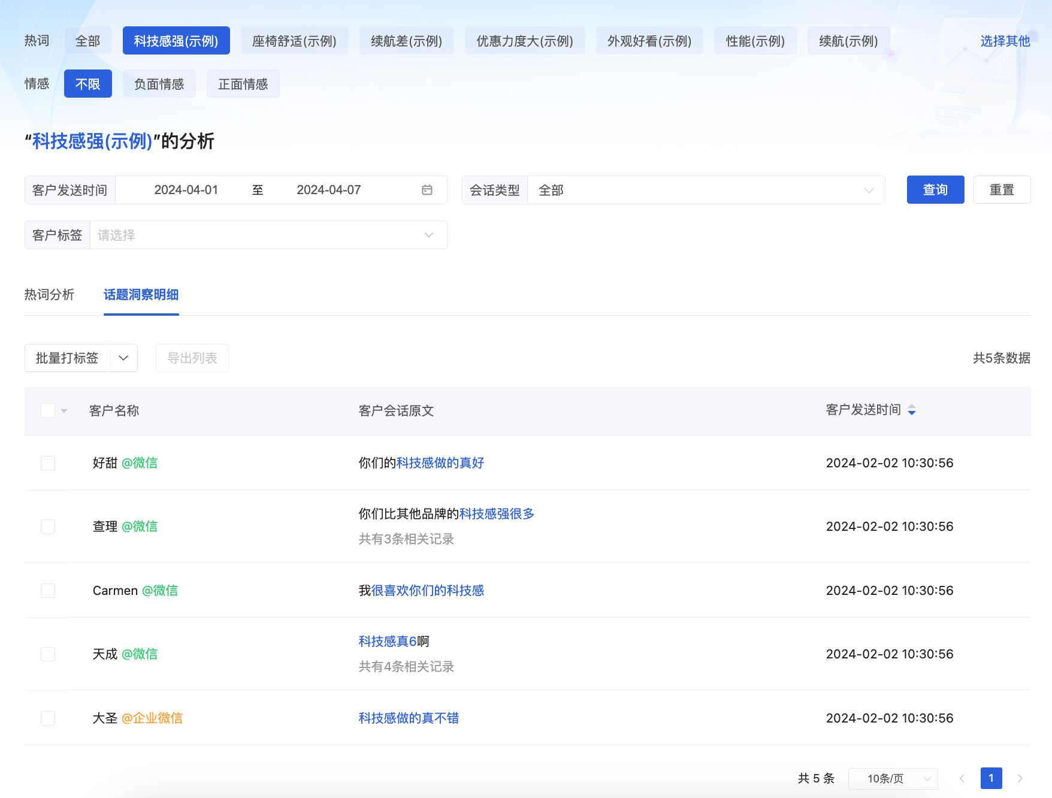Expand 批量打标签 dropdown arrow

click(123, 358)
